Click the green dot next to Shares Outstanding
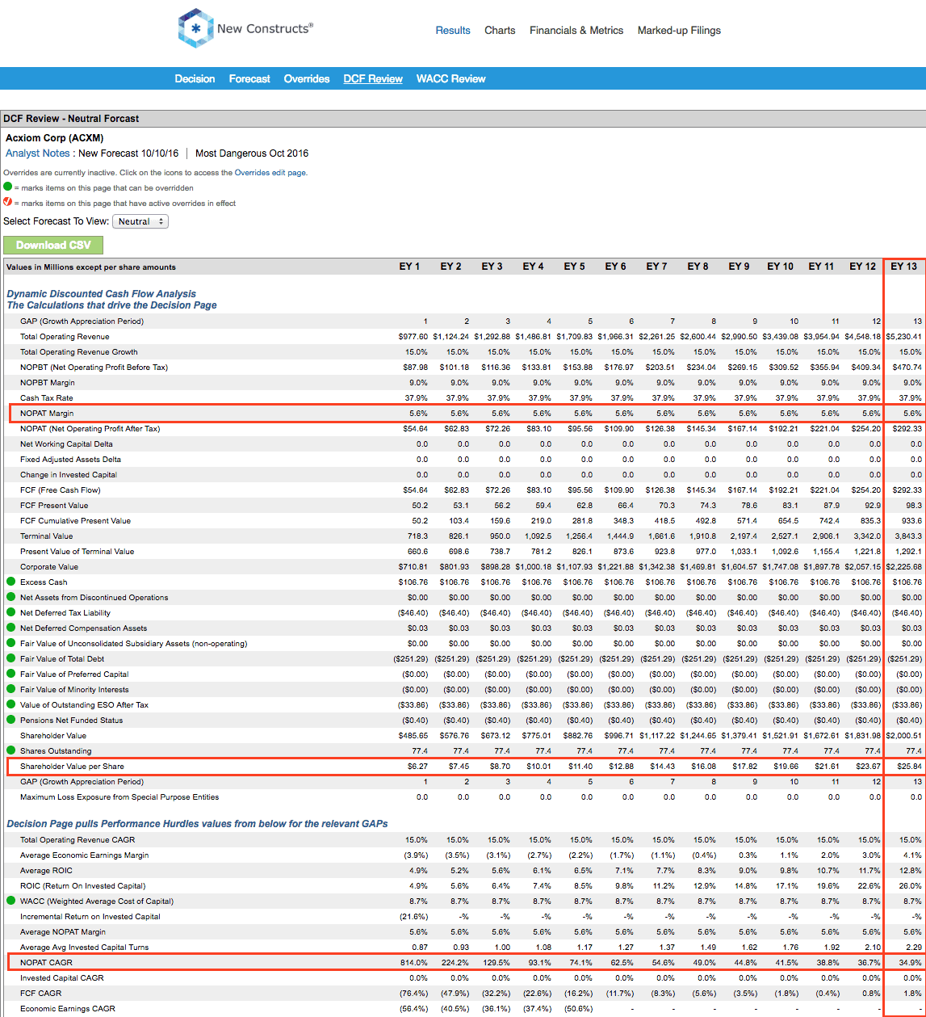Screen dimensions: 926x1017 (x=11, y=750)
